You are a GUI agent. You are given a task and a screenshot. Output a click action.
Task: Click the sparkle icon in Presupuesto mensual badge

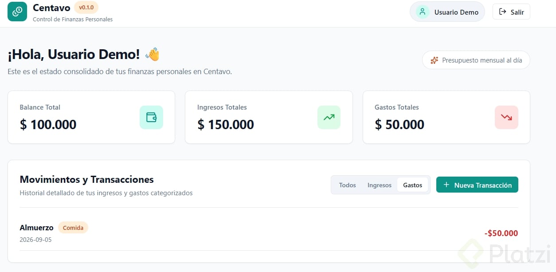pyautogui.click(x=435, y=60)
